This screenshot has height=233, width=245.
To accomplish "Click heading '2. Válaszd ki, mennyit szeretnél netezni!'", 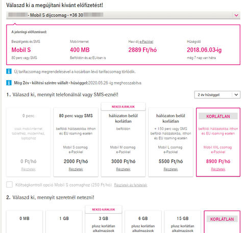I will pyautogui.click(x=50, y=197).
